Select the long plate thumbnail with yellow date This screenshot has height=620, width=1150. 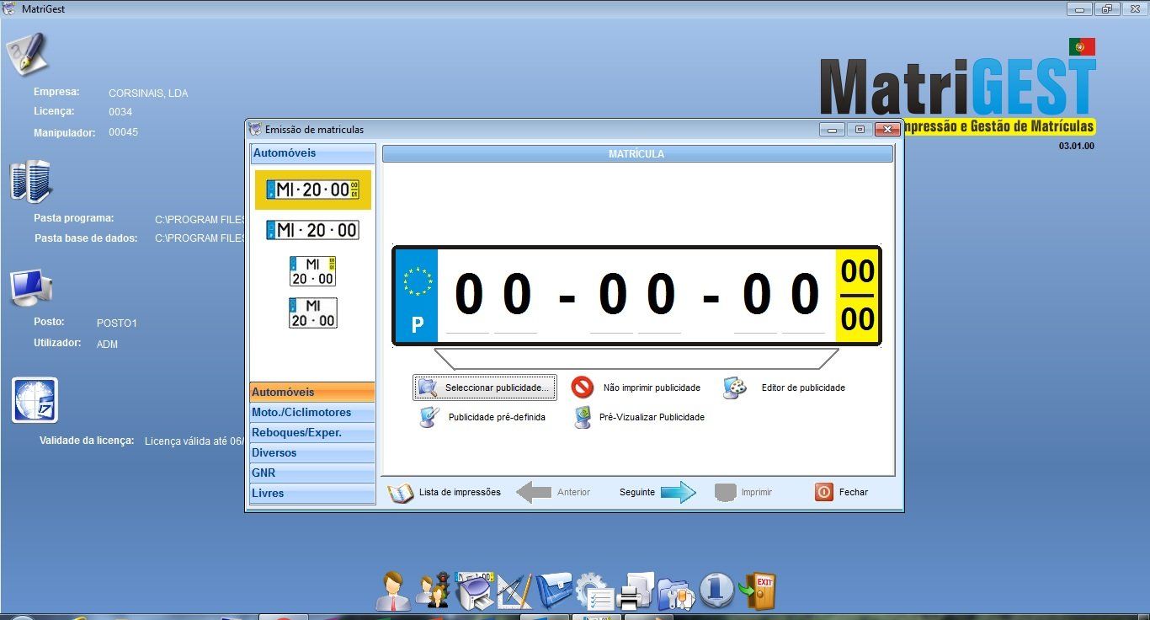point(313,190)
